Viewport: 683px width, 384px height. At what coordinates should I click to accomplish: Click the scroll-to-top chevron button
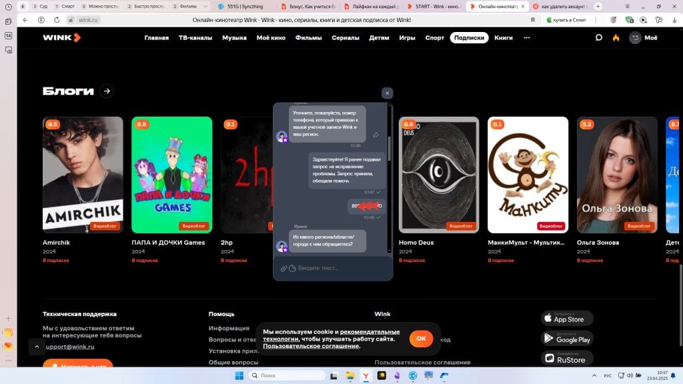[x=37, y=347]
